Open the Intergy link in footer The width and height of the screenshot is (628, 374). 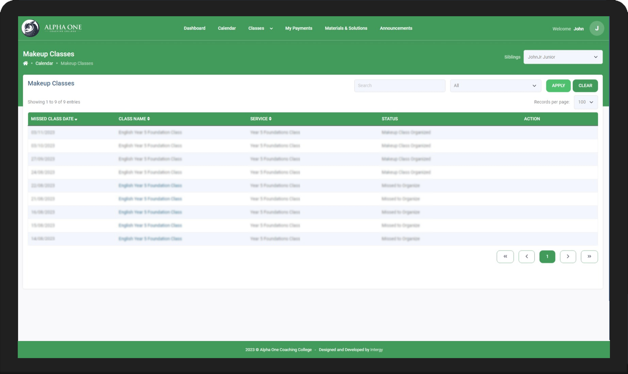(376, 350)
